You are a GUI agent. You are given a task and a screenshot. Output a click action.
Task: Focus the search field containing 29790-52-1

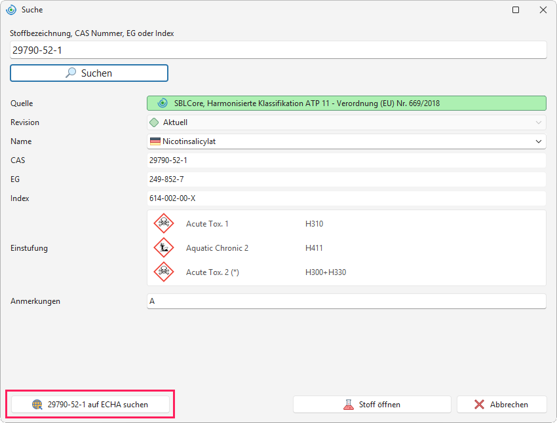[278, 50]
